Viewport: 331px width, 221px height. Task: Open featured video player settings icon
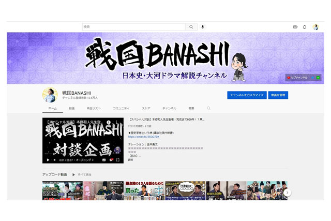coord(111,160)
